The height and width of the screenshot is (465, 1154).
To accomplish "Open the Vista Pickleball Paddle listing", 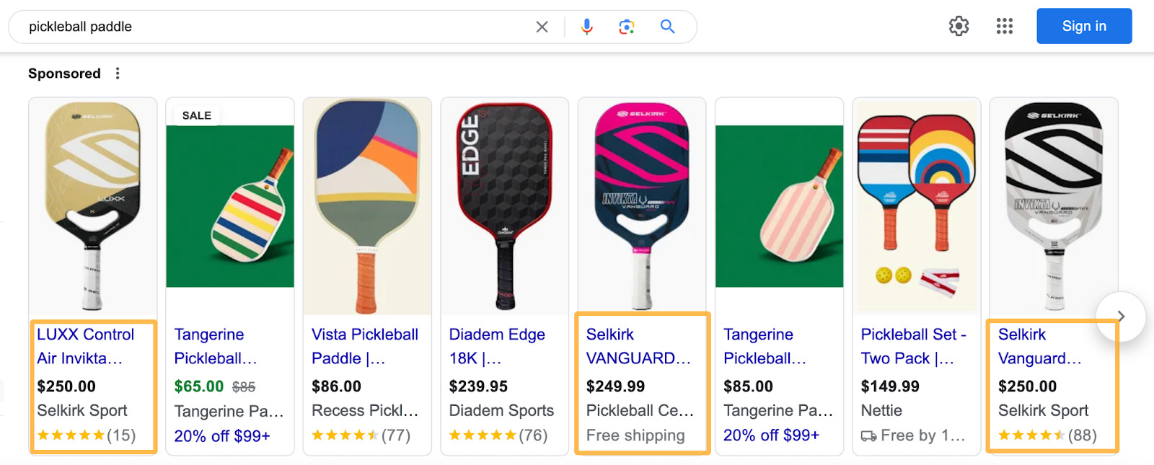I will [364, 346].
